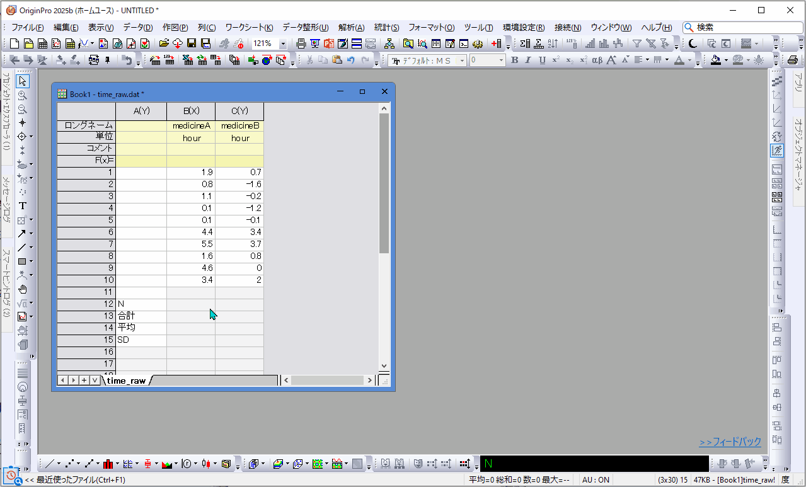Toggle bold text formatting
Screen dimensions: 806x487
pyautogui.click(x=514, y=60)
